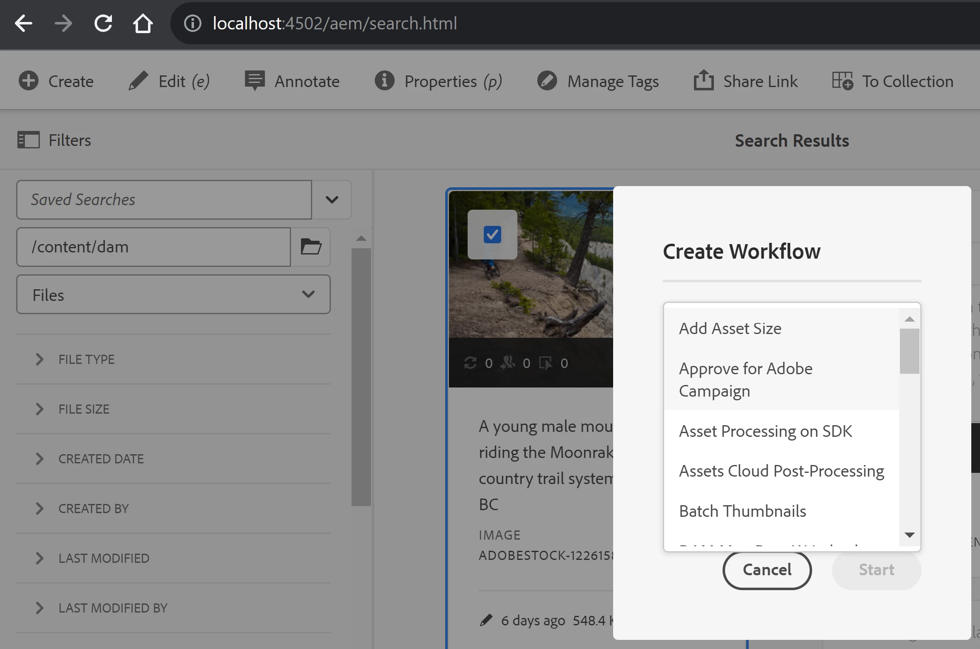
Task: Click the /content/dam path input field
Action: click(153, 247)
